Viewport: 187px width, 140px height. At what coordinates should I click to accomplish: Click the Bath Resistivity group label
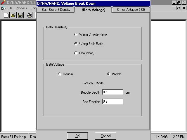tap(57, 27)
